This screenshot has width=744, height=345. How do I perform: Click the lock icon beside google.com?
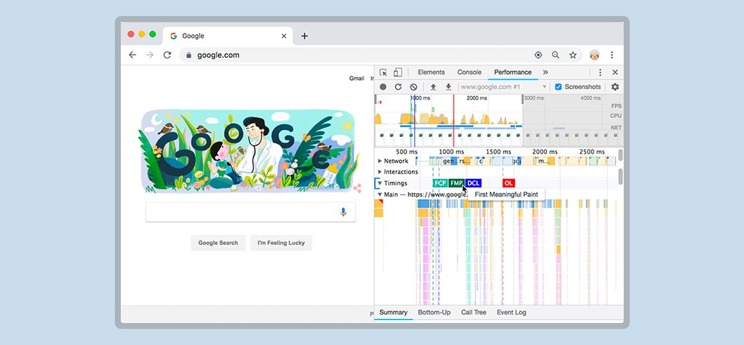[189, 55]
